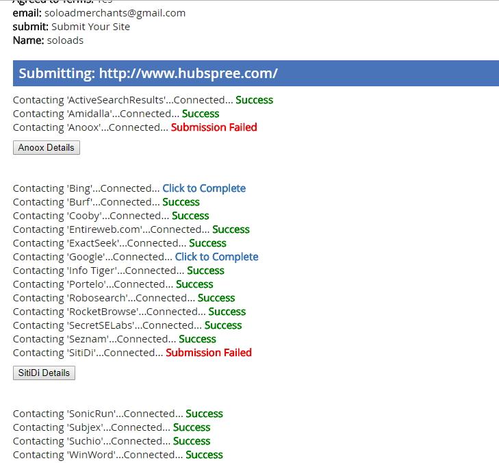This screenshot has height=463, width=499.
Task: Click Bing's 'Click to Complete' link
Action: click(204, 188)
